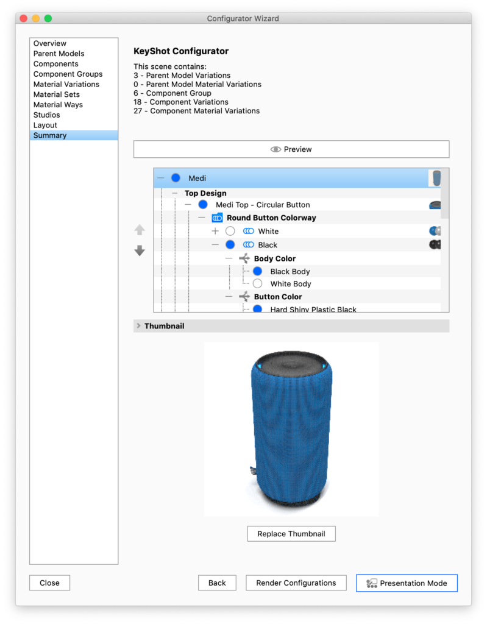Expand the Thumbnail section disclosure arrow

pyautogui.click(x=138, y=326)
